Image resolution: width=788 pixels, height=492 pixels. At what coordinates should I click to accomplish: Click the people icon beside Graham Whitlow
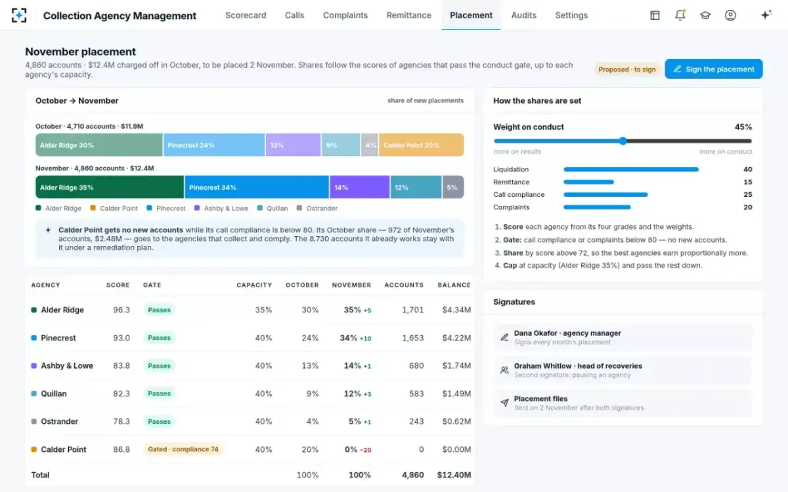[x=504, y=370]
